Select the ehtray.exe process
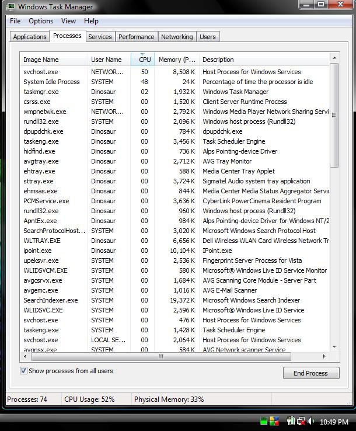Image resolution: width=356 pixels, height=431 pixels. (174, 171)
